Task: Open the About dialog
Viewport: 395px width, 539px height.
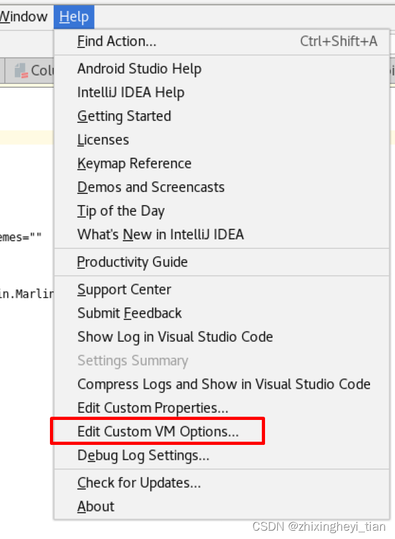Action: tap(222, 507)
